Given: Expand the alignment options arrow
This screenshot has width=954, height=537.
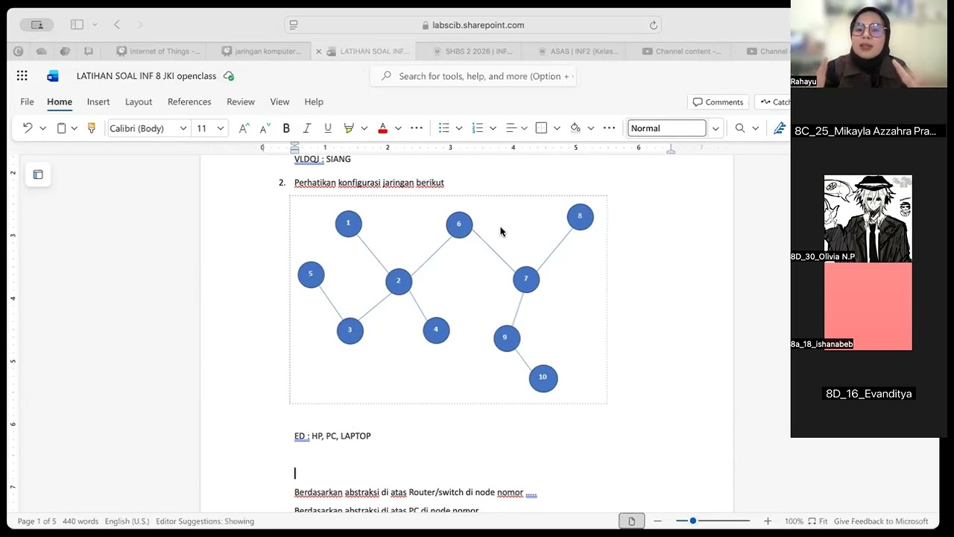Looking at the screenshot, I should coord(524,128).
